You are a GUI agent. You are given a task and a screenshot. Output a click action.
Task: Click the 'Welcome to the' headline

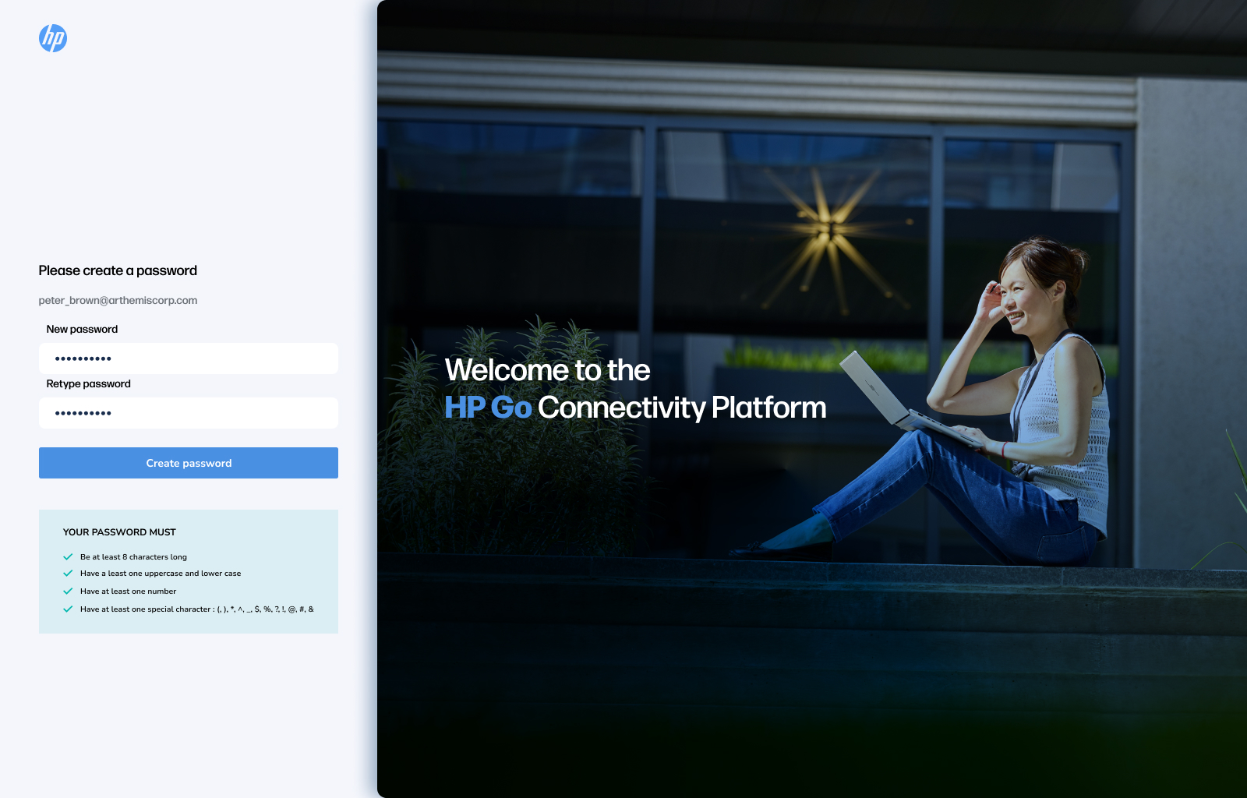click(547, 370)
